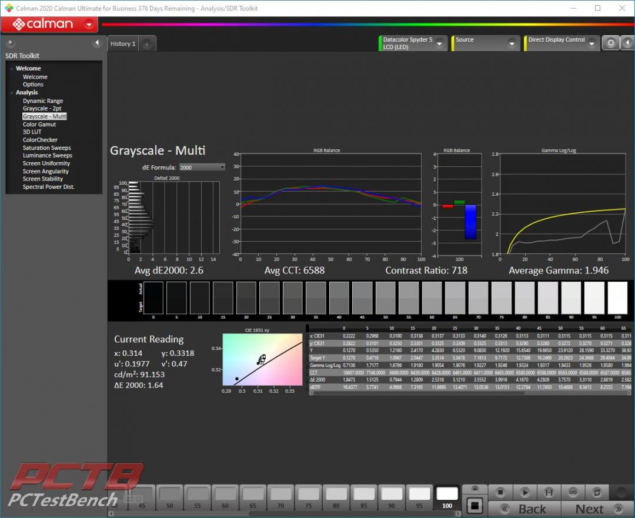
Task: Expand the Datacolor Spyder 5 meter dropdown
Action: pos(440,44)
